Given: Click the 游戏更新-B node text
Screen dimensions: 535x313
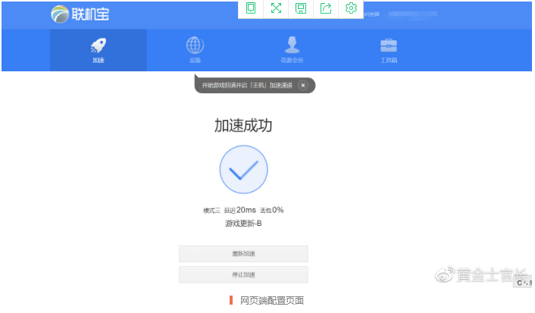Looking at the screenshot, I should click(243, 224).
